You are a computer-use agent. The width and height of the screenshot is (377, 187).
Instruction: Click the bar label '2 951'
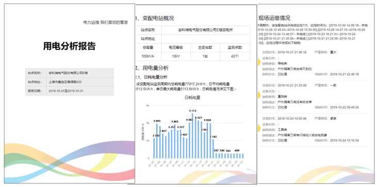click(x=204, y=130)
